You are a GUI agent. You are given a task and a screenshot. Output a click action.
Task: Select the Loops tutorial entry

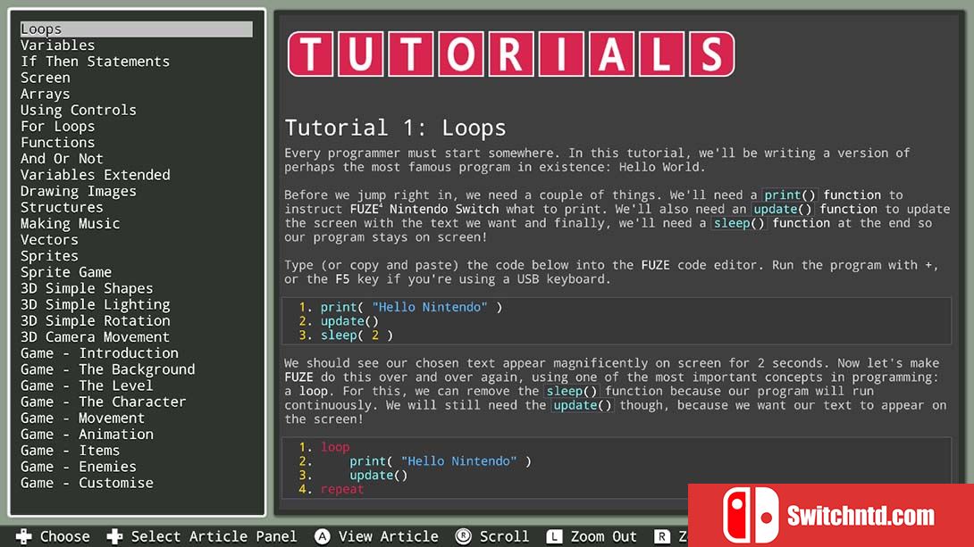136,29
